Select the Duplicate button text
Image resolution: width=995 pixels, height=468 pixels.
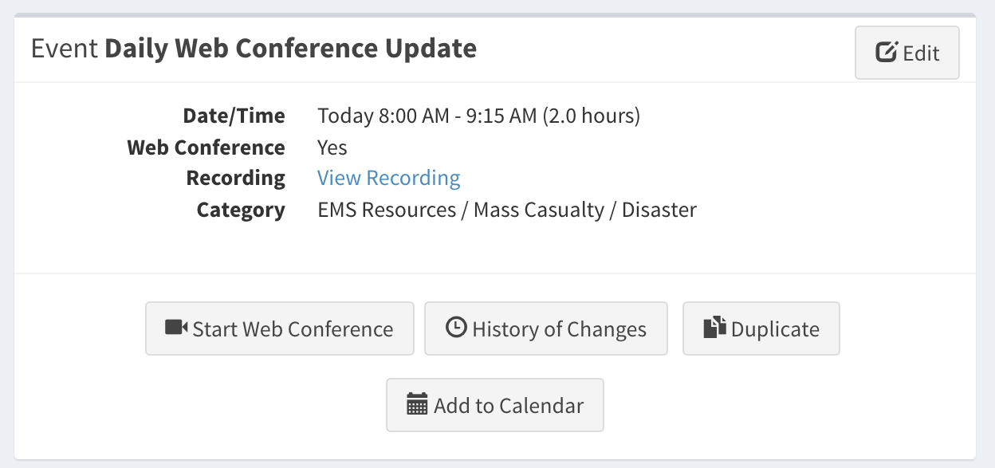click(775, 329)
